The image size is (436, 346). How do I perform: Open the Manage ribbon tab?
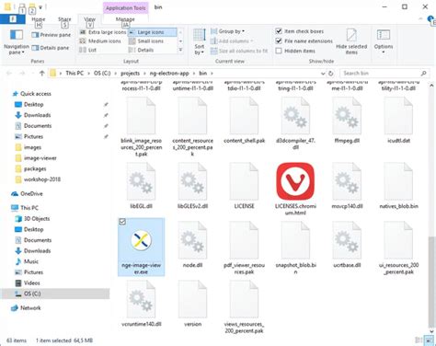tap(125, 19)
